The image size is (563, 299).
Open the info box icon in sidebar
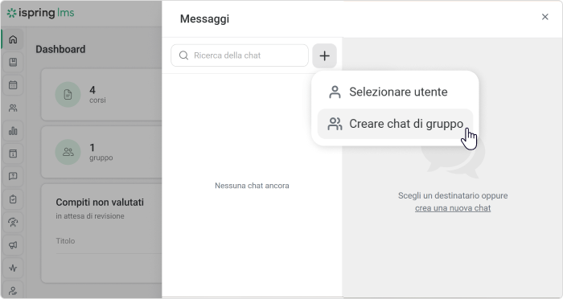click(x=13, y=154)
